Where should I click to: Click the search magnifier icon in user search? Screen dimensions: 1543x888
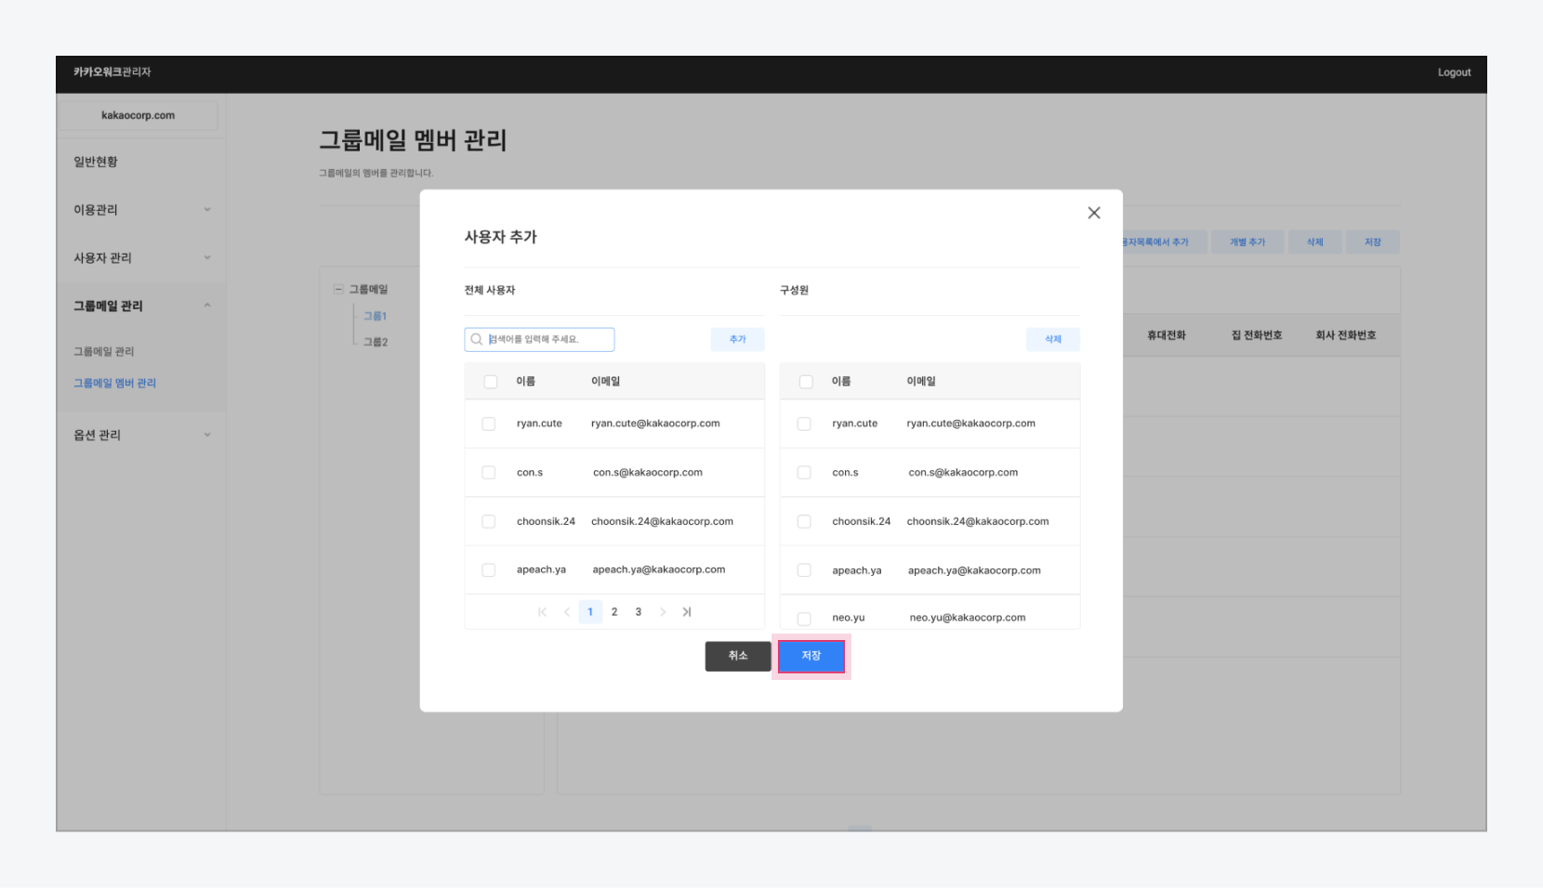tap(477, 340)
